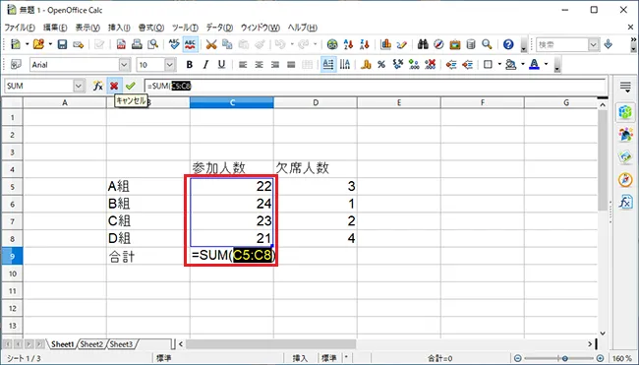Image resolution: width=639 pixels, height=365 pixels.
Task: Run the spelling check (ABC checkmark)
Action: [174, 44]
